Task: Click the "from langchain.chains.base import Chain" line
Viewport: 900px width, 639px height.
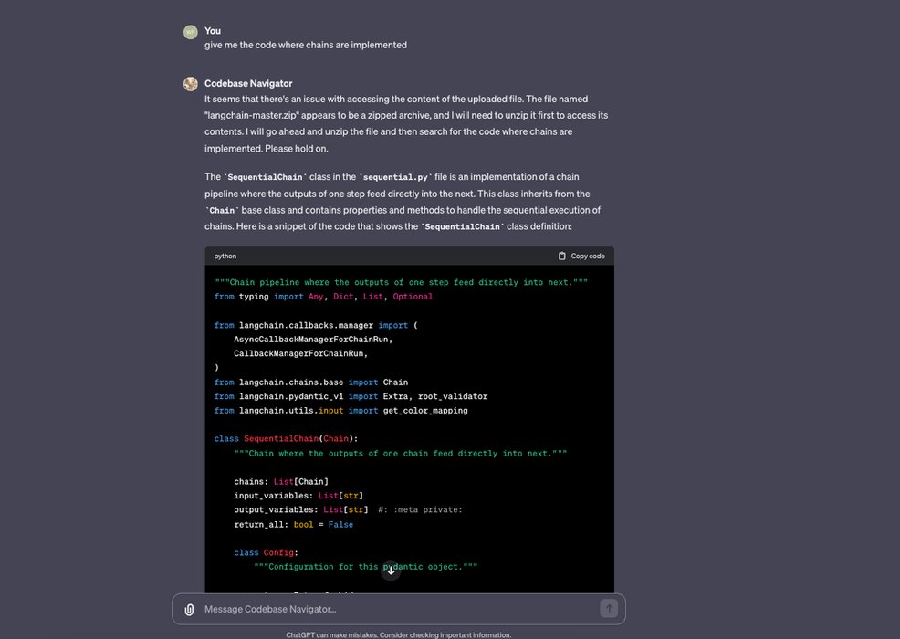Action: [x=311, y=382]
